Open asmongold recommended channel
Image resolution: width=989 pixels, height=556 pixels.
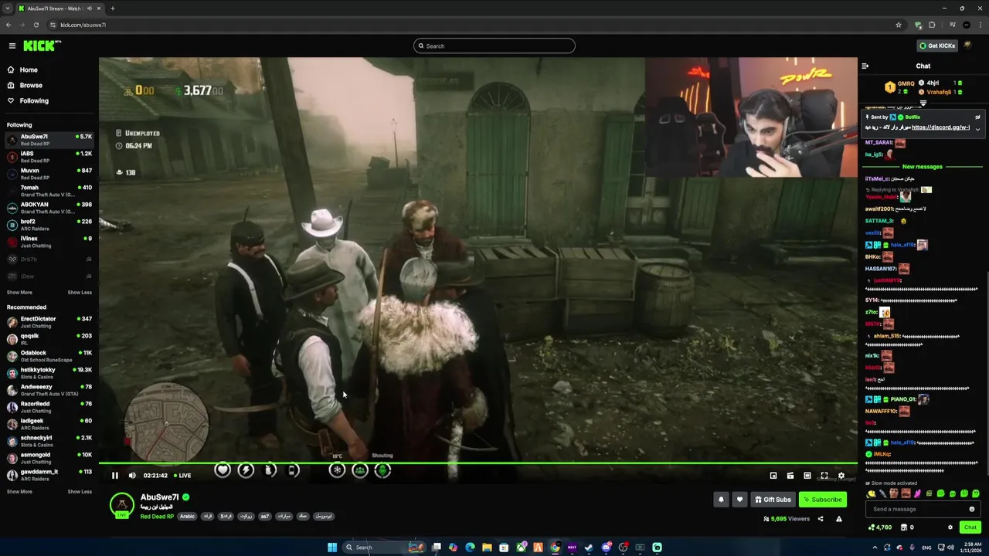(49, 458)
